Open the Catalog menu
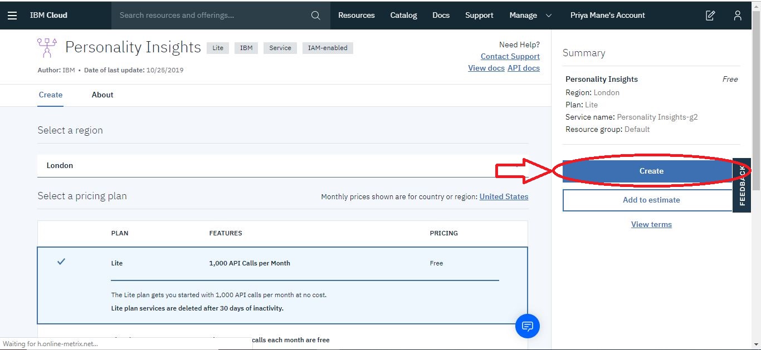The image size is (761, 350). (x=403, y=15)
